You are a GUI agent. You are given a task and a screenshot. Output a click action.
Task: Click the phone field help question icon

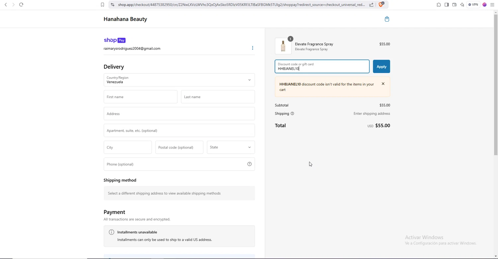pyautogui.click(x=249, y=164)
